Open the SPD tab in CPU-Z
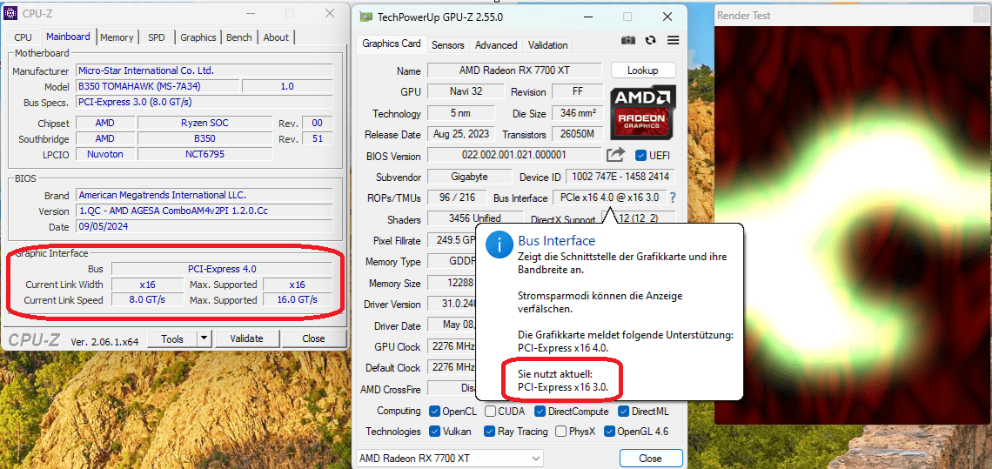 (x=157, y=37)
